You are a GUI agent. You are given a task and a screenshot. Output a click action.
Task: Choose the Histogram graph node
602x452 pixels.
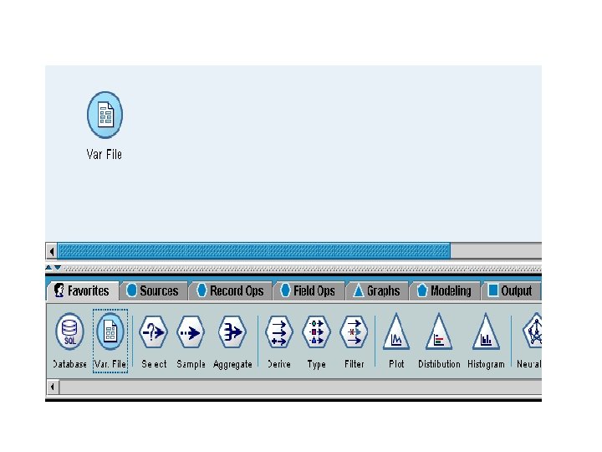coord(486,332)
